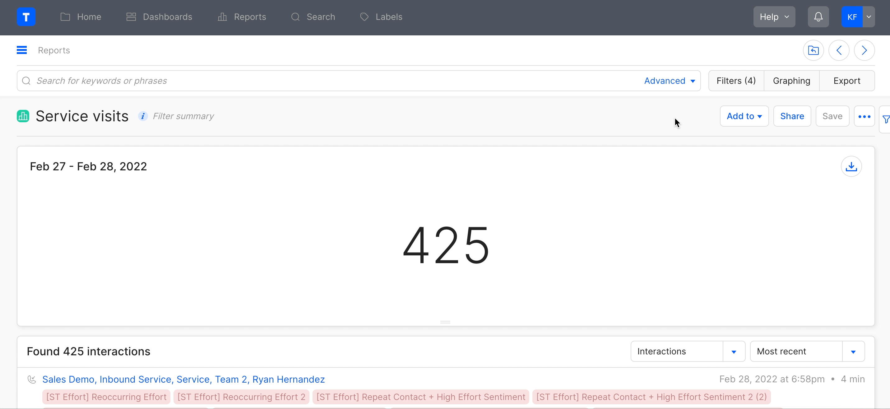The width and height of the screenshot is (890, 409).
Task: Click the download chart icon
Action: [851, 167]
